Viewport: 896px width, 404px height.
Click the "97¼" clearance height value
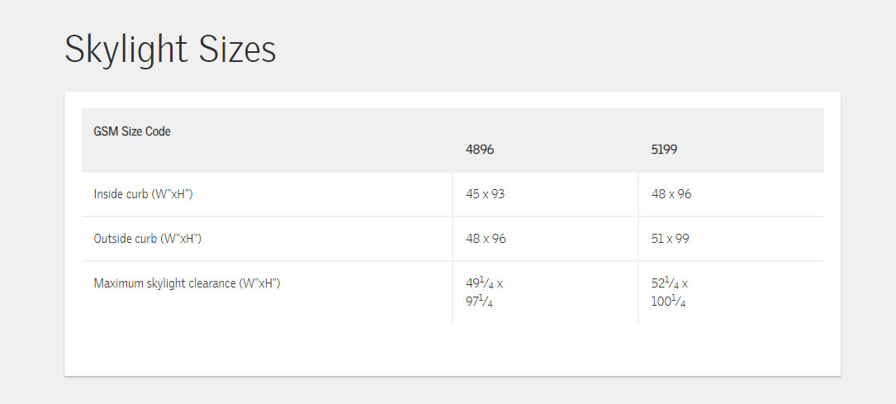tap(480, 302)
